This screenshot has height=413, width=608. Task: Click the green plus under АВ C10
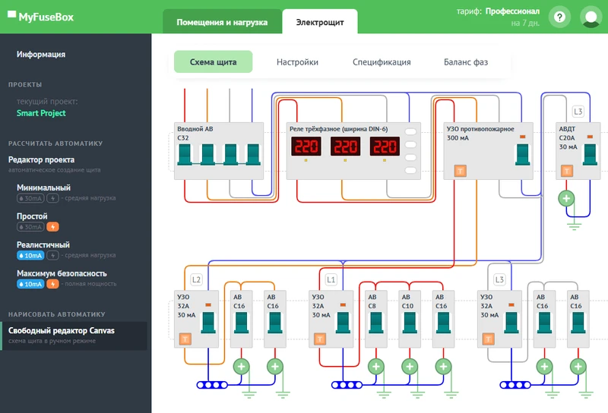[407, 367]
